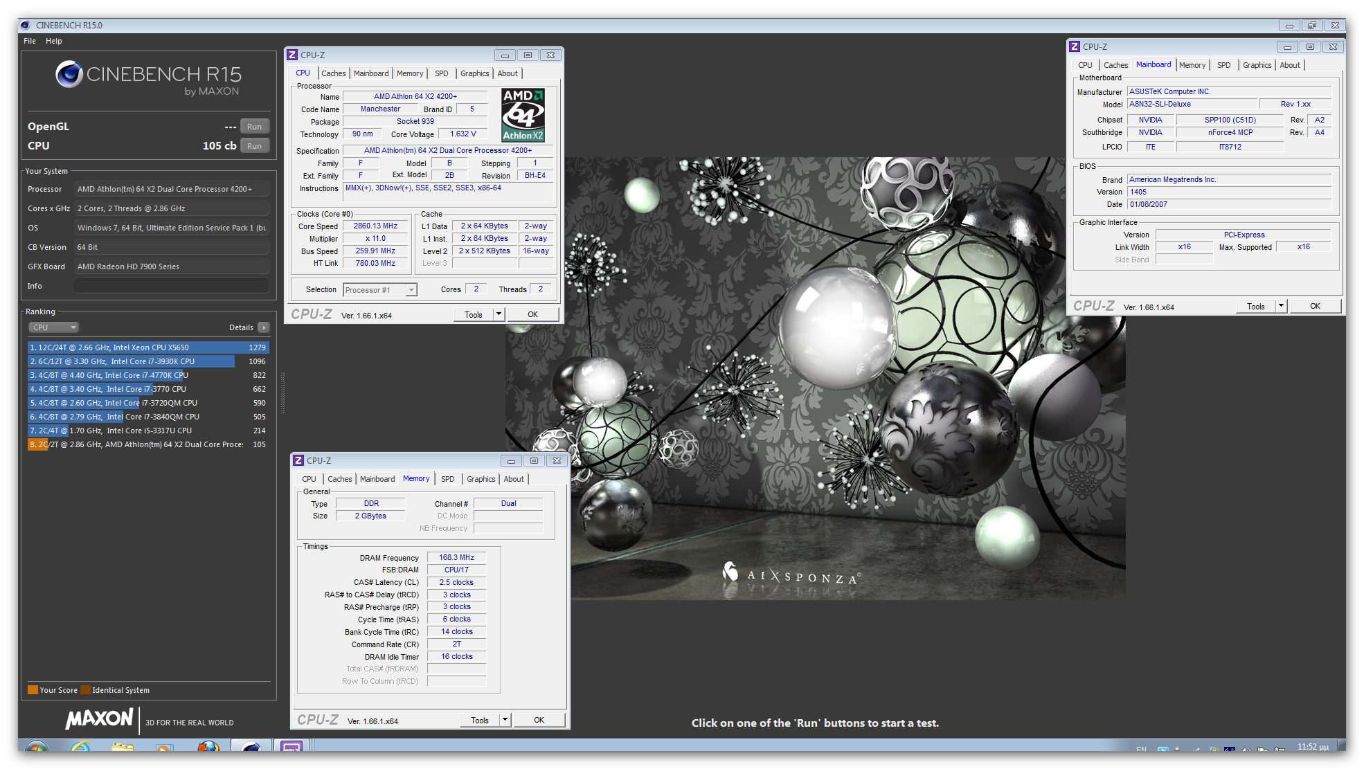
Task: Run the CPU benchmark
Action: (x=254, y=146)
